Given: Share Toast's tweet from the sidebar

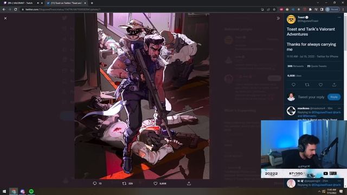Looking at the screenshot, I should click(x=334, y=84).
